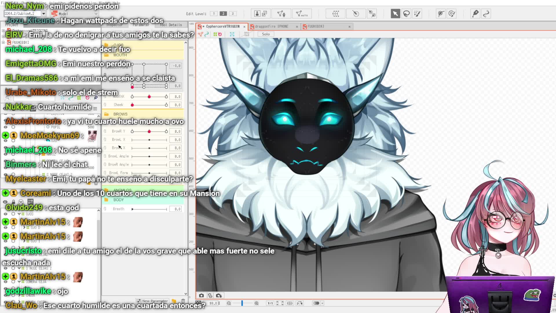Open the dropdown arrow next to display switch

point(322,303)
